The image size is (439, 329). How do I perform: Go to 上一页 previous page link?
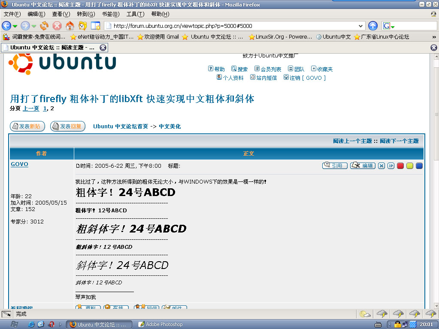[x=31, y=108]
